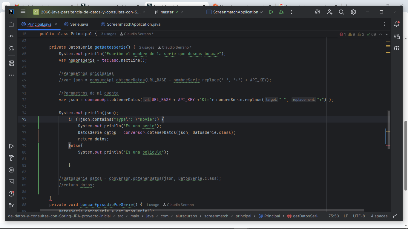Open the Run tool window in left sidebar
The height and width of the screenshot is (229, 408).
11,146
